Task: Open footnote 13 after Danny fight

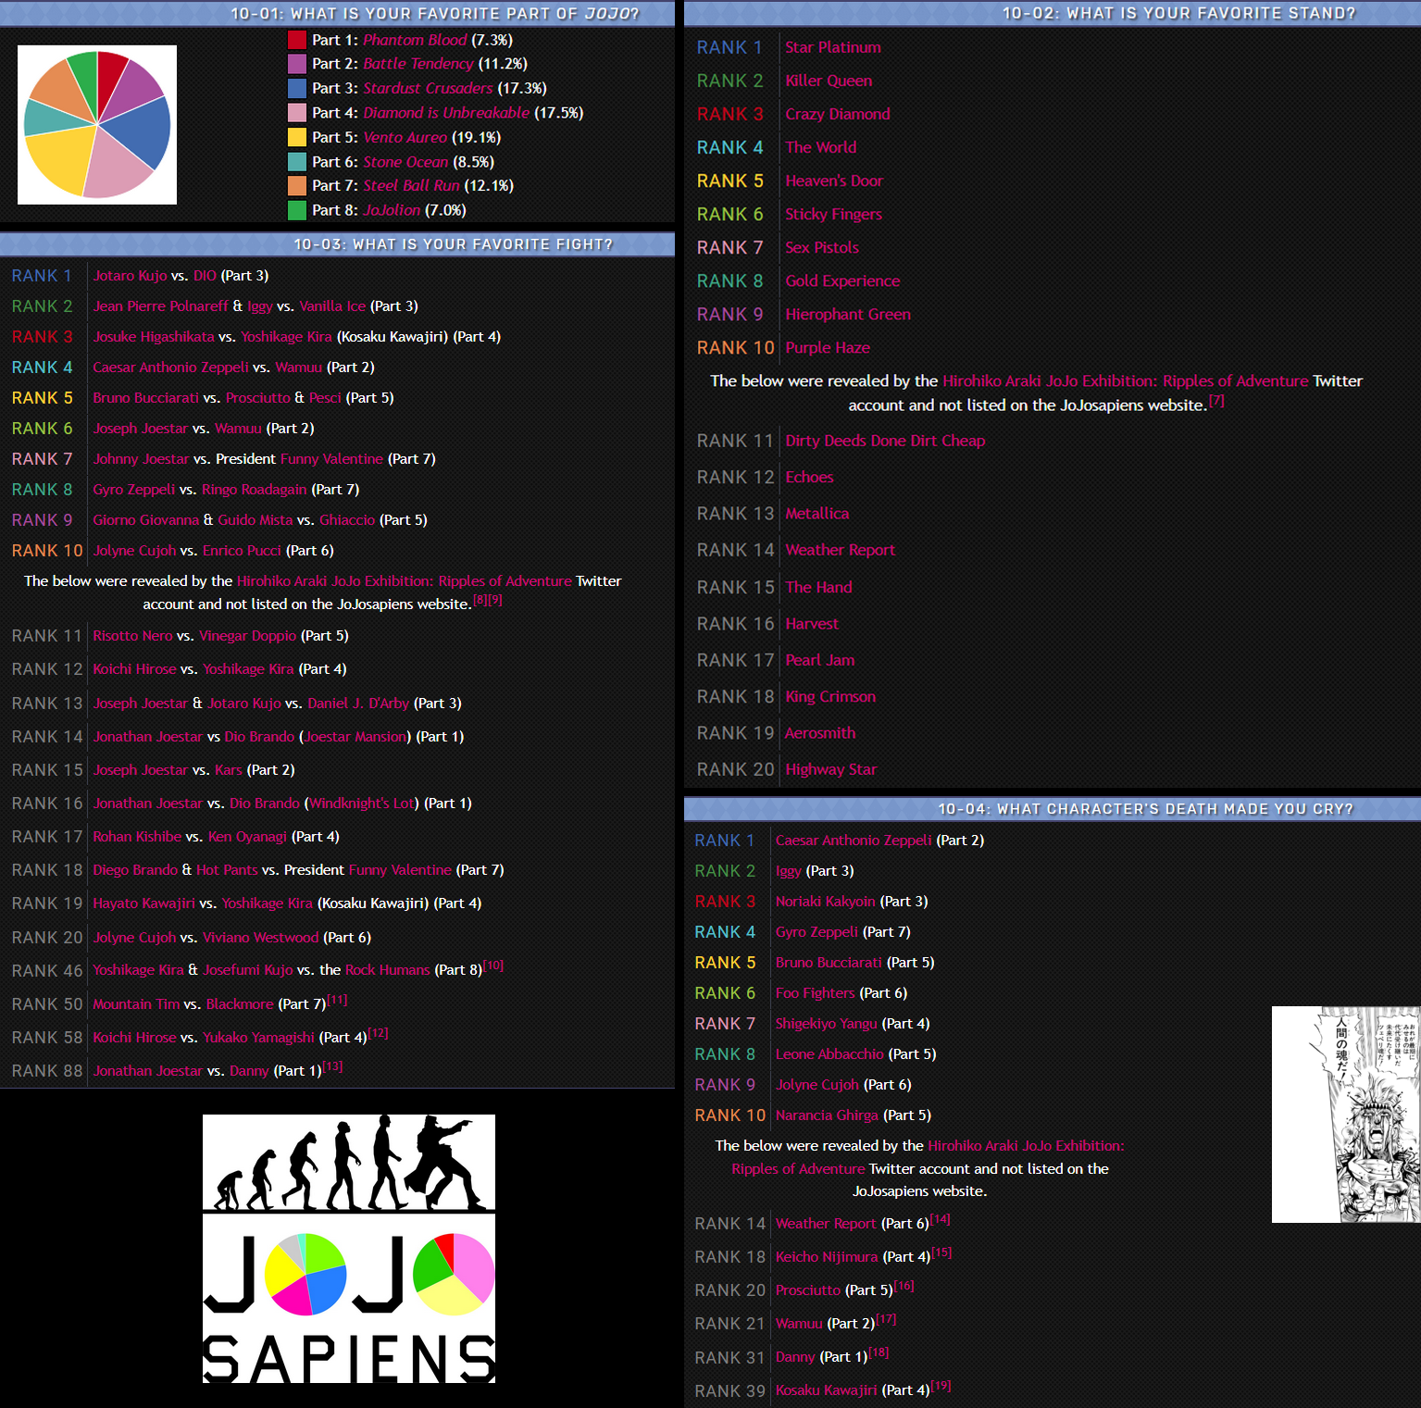Action: (x=333, y=1066)
